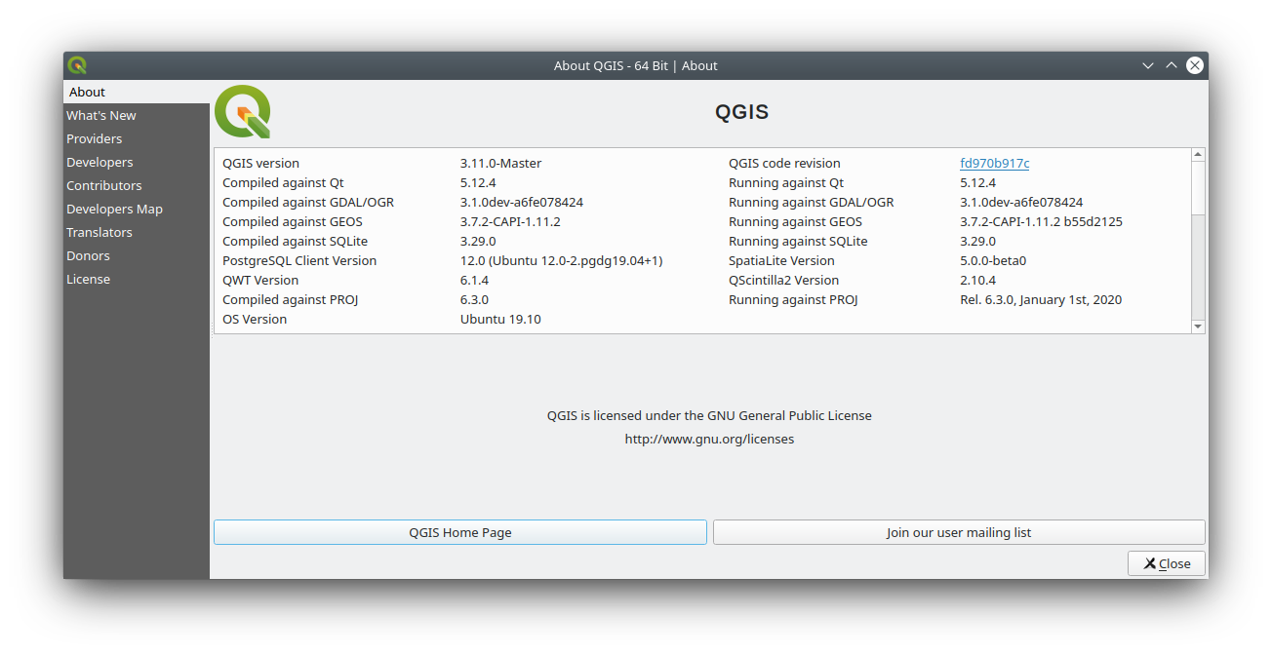The width and height of the screenshot is (1272, 654).
Task: Expand the window shade dropdown arrow
Action: point(1148,64)
